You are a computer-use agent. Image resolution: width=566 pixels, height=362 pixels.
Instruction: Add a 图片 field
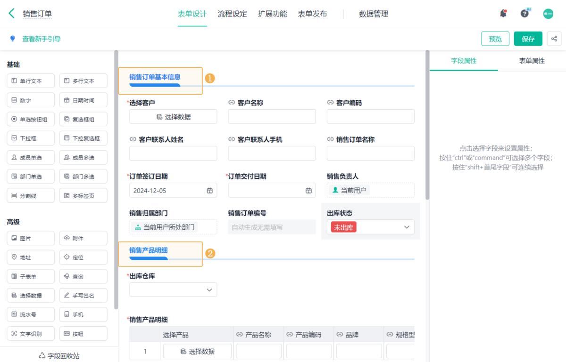tap(31, 238)
